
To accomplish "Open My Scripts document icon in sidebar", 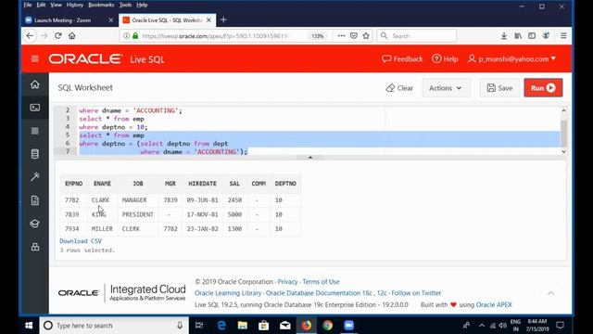I will pos(35,200).
